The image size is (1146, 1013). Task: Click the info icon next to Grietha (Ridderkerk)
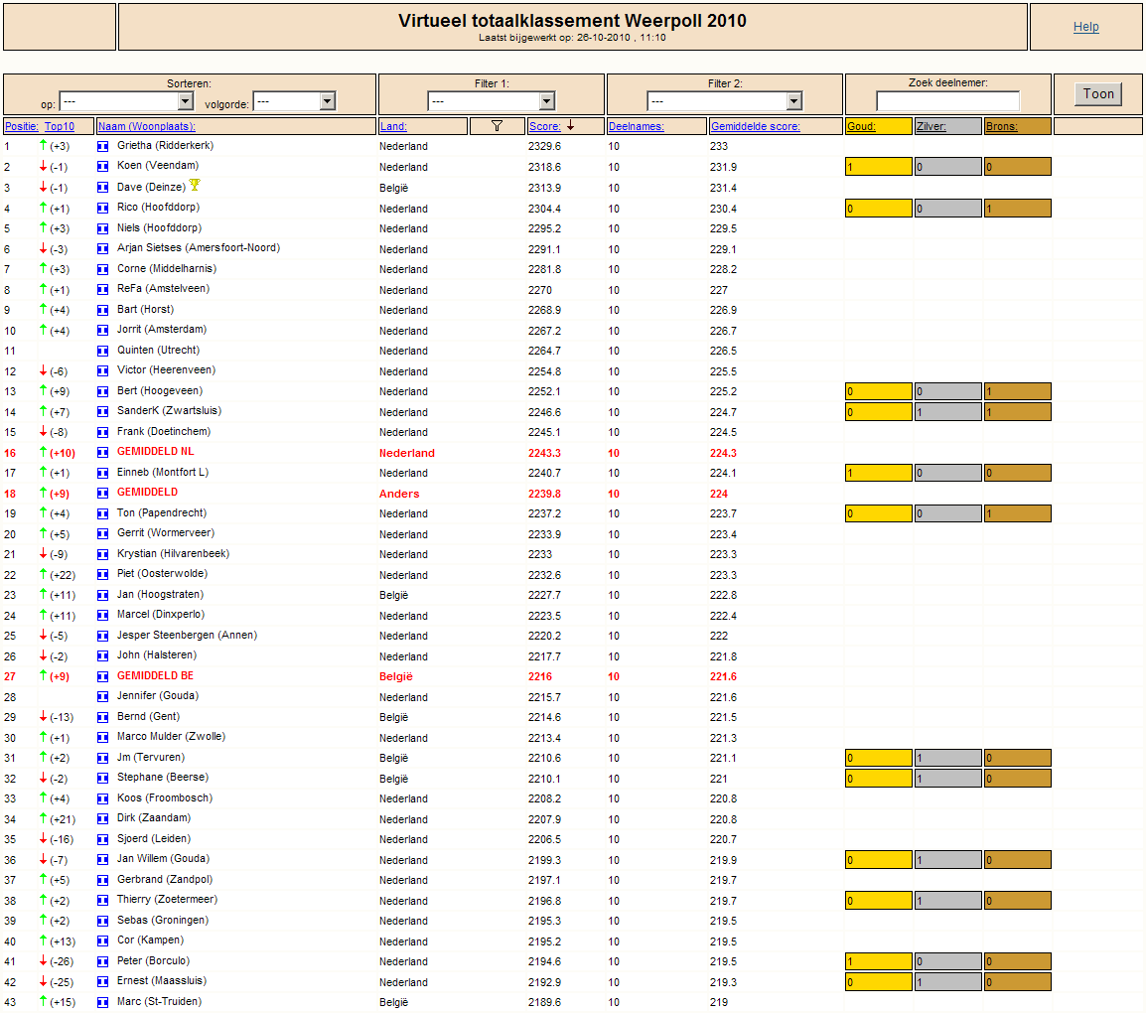[x=103, y=146]
